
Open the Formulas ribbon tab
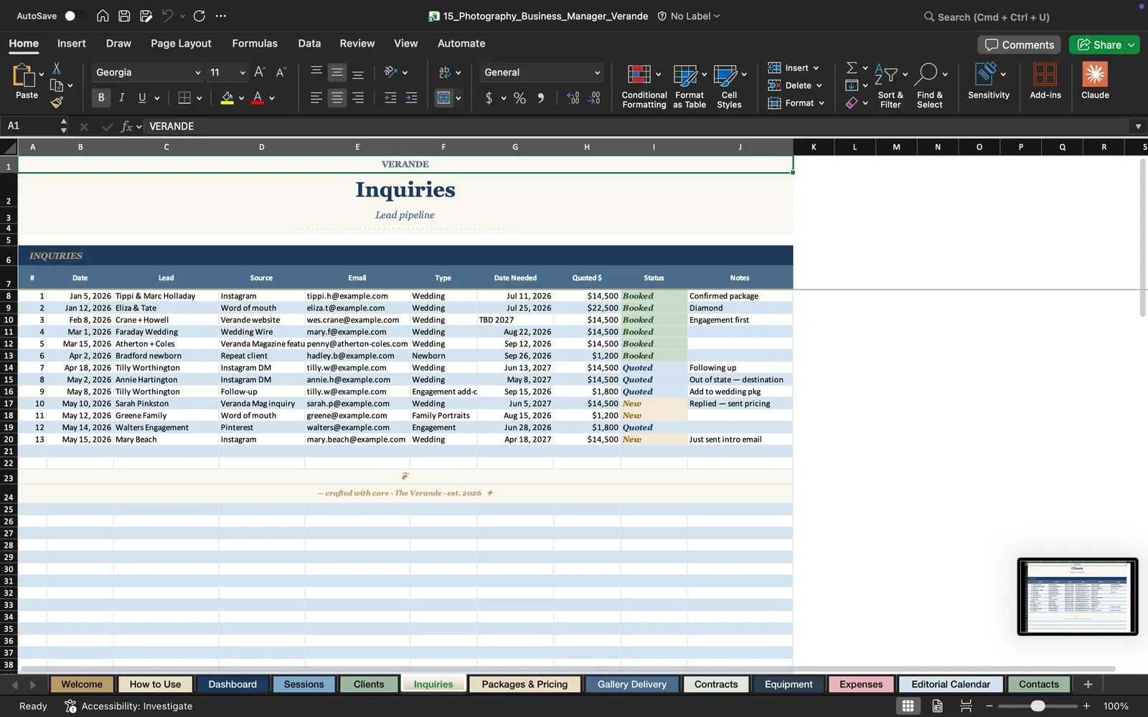click(x=255, y=43)
